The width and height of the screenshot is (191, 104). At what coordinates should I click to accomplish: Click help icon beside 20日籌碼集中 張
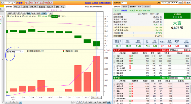129,24
